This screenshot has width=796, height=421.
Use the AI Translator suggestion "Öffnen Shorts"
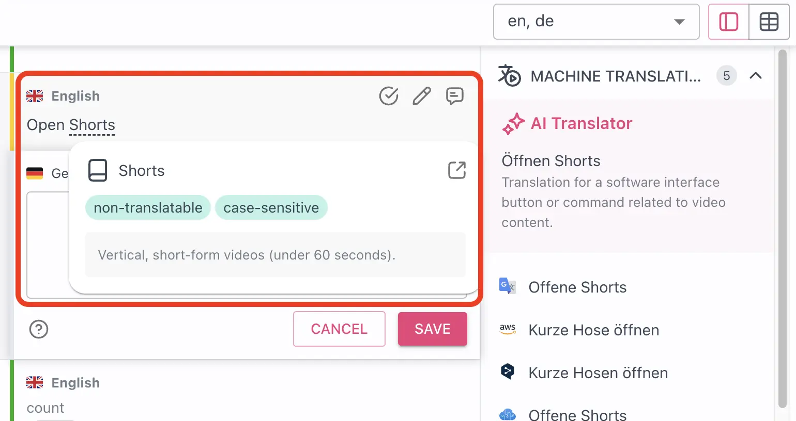(551, 161)
